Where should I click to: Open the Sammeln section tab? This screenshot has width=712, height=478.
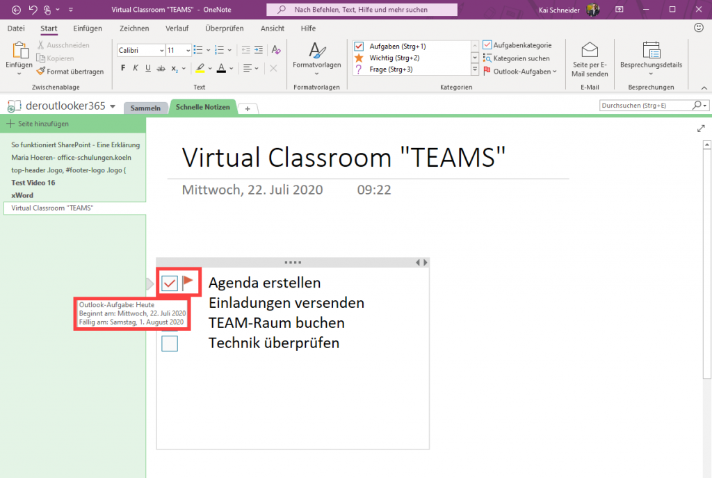145,108
